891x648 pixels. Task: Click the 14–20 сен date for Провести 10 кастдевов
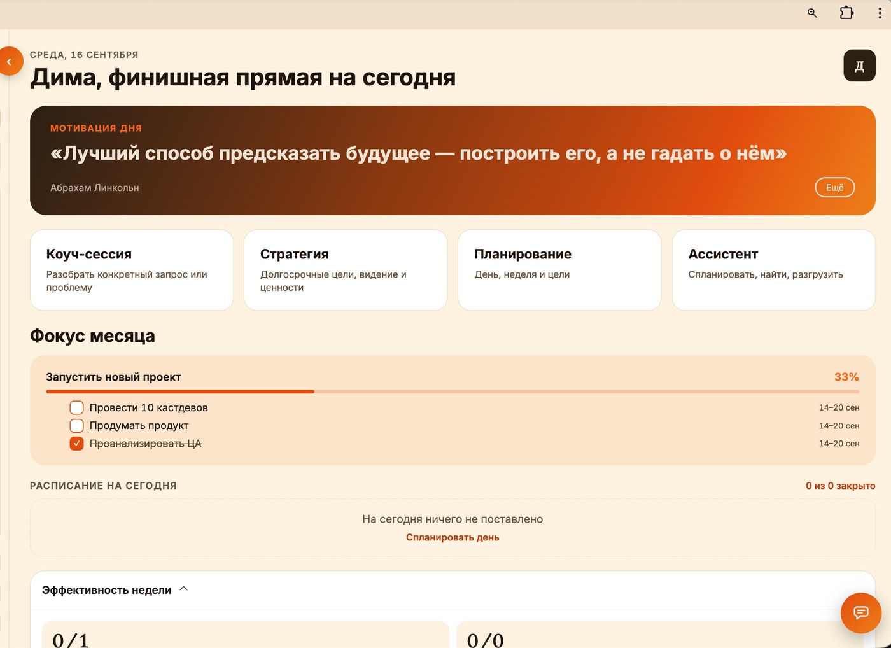(839, 407)
